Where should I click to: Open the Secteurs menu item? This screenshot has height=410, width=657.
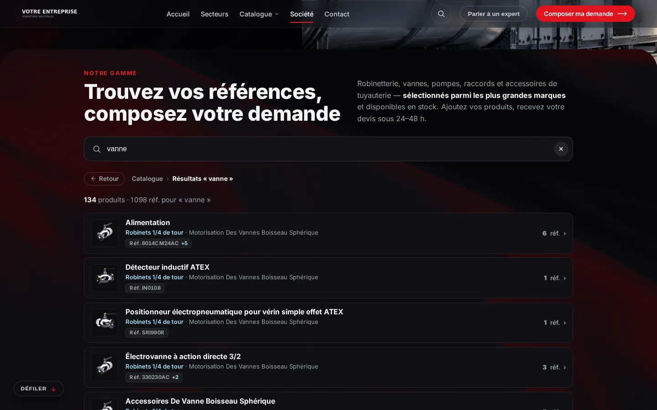(x=214, y=14)
